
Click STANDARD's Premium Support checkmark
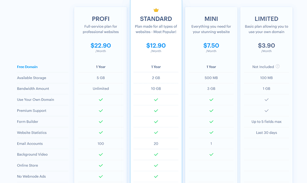pyautogui.click(x=156, y=111)
